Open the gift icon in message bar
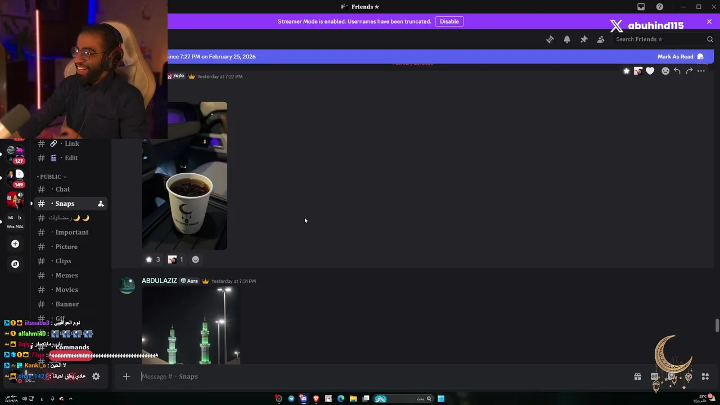 click(637, 376)
